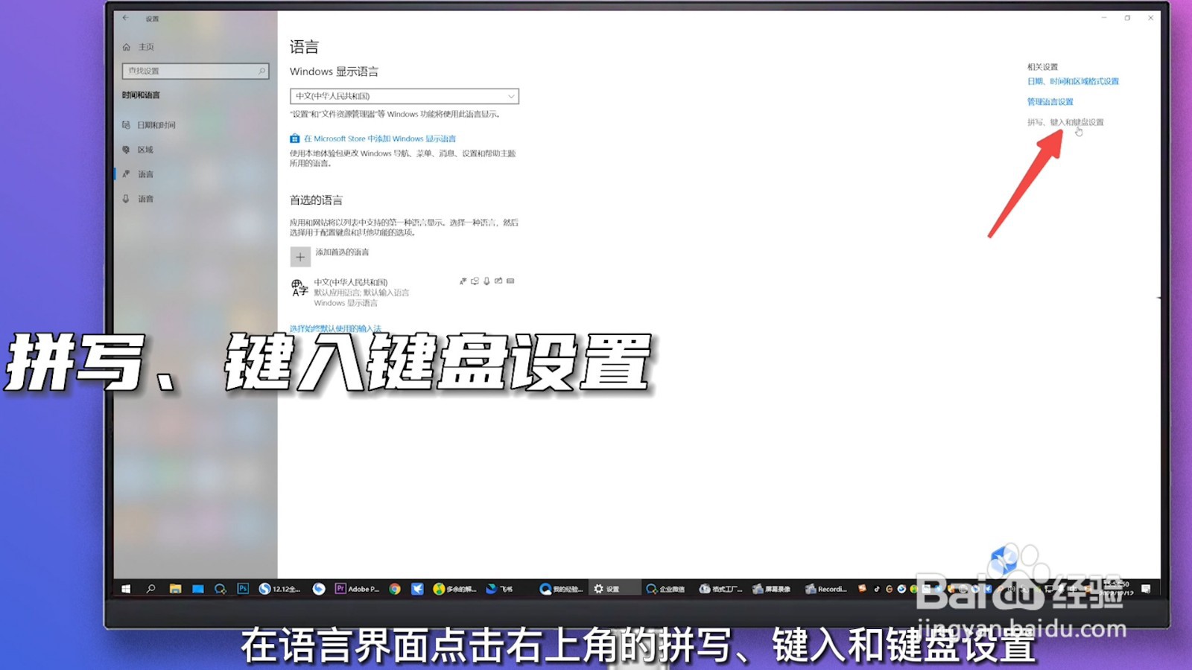
Task: Click the 选择始终默认使用的输入法 link
Action: [335, 328]
